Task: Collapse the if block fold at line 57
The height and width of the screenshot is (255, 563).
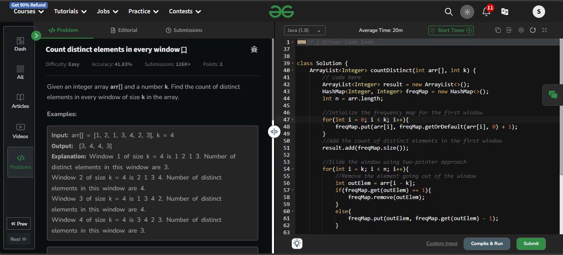Action: [x=293, y=190]
